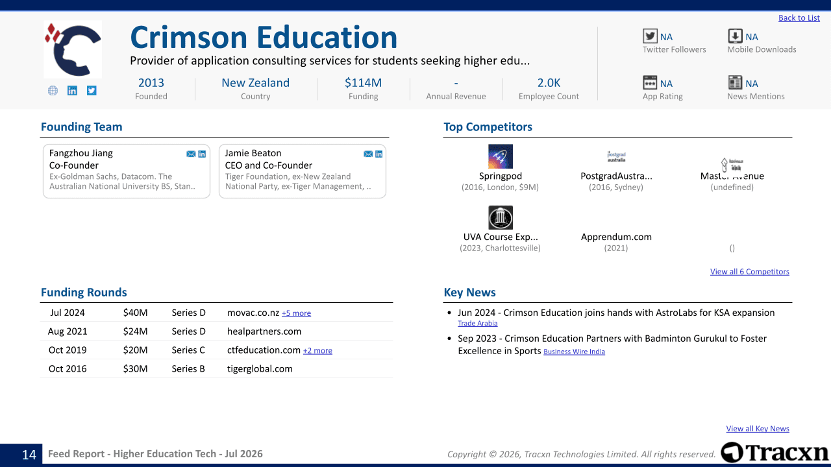
Task: Select the Fangzhou Jiang founder name
Action: click(x=81, y=153)
